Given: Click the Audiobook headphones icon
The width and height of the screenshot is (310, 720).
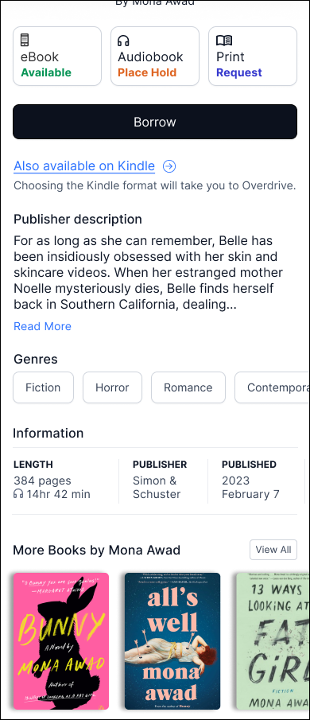Looking at the screenshot, I should point(123,41).
